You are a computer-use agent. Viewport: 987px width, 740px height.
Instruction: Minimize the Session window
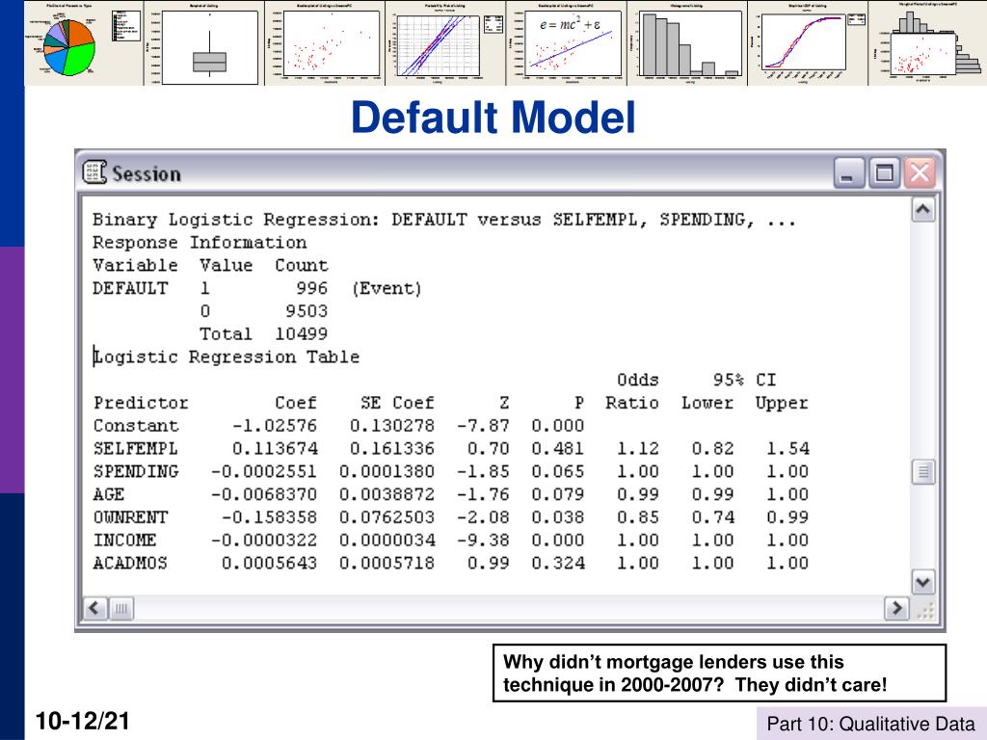[848, 172]
